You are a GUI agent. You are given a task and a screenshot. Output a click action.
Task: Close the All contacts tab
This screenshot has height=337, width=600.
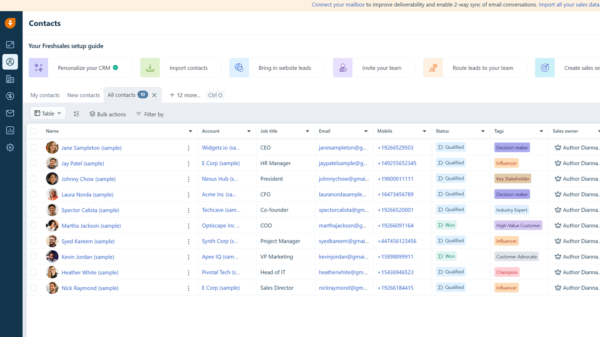point(154,95)
